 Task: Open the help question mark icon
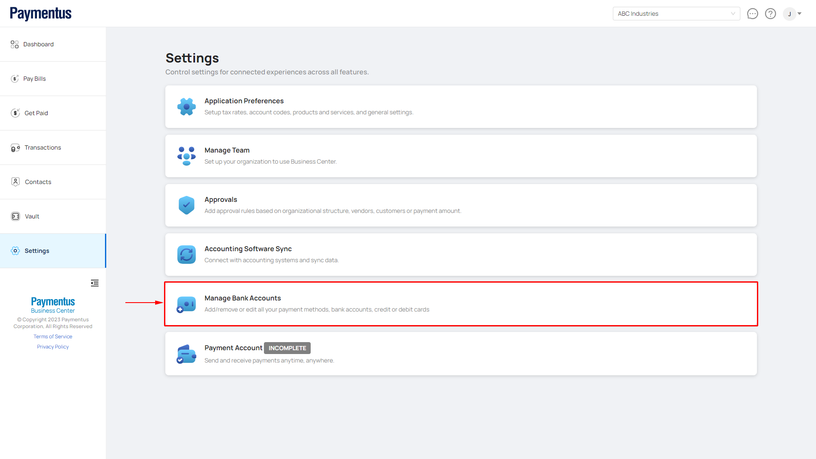coord(770,14)
